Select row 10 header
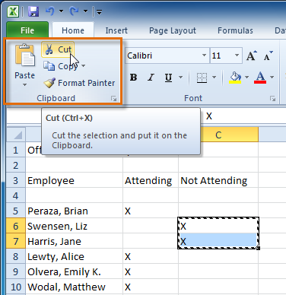Screen dimensions: 286x295 coord(16,287)
